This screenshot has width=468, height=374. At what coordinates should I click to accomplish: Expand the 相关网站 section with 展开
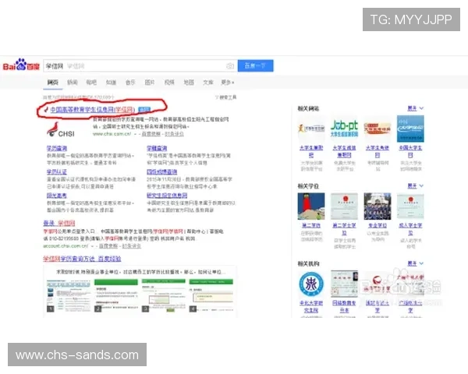click(x=416, y=108)
